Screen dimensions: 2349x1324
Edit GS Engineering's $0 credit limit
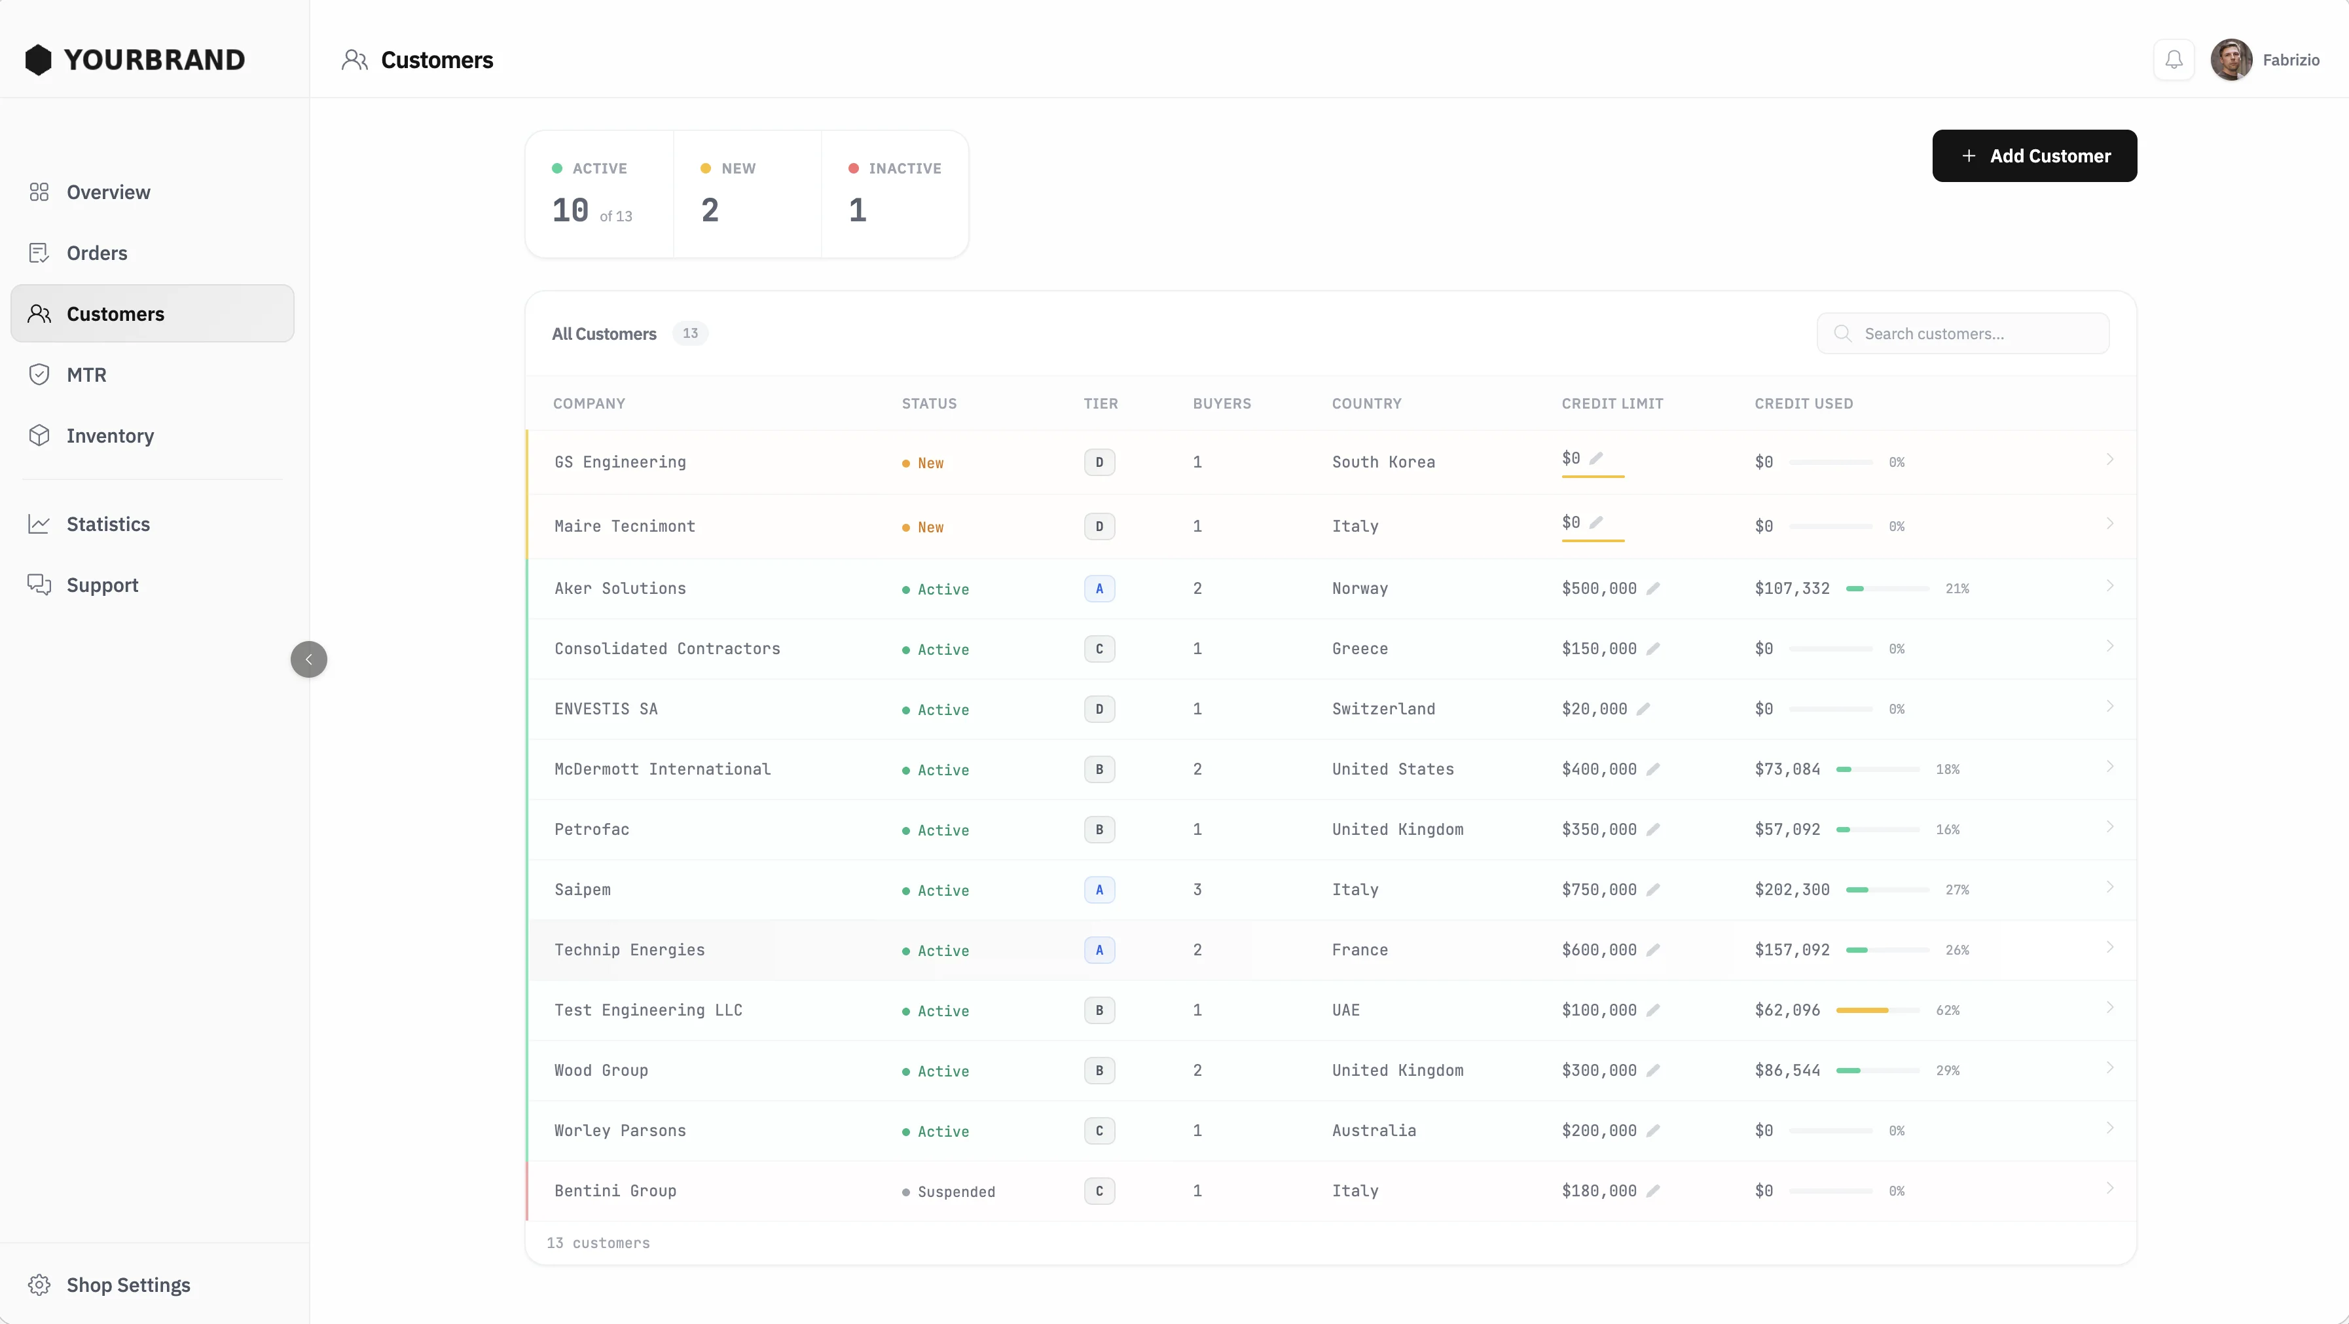(x=1596, y=458)
